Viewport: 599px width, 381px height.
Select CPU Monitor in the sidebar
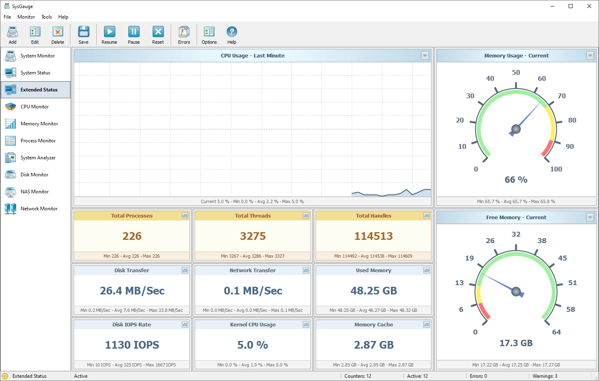(34, 107)
